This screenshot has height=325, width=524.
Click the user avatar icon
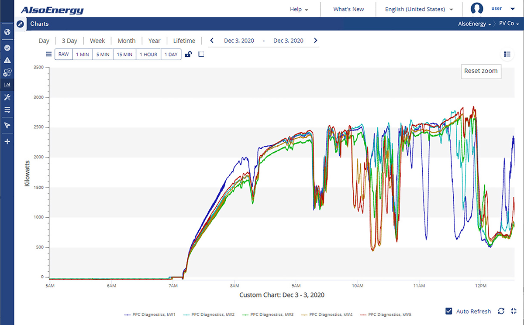477,9
